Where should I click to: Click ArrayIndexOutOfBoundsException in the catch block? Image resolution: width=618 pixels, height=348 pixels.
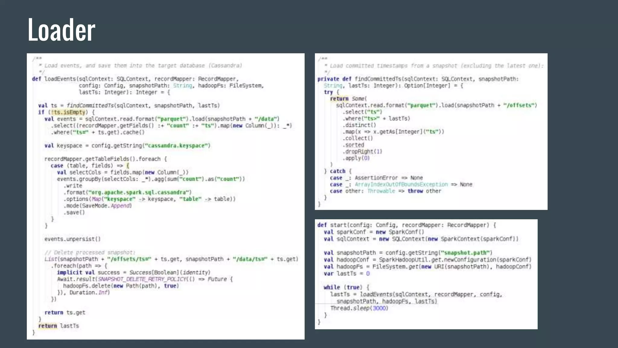401,184
